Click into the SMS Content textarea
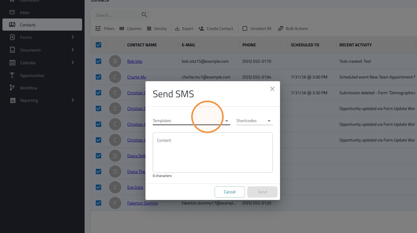Viewport: 417px width, 233px height. pos(213,152)
